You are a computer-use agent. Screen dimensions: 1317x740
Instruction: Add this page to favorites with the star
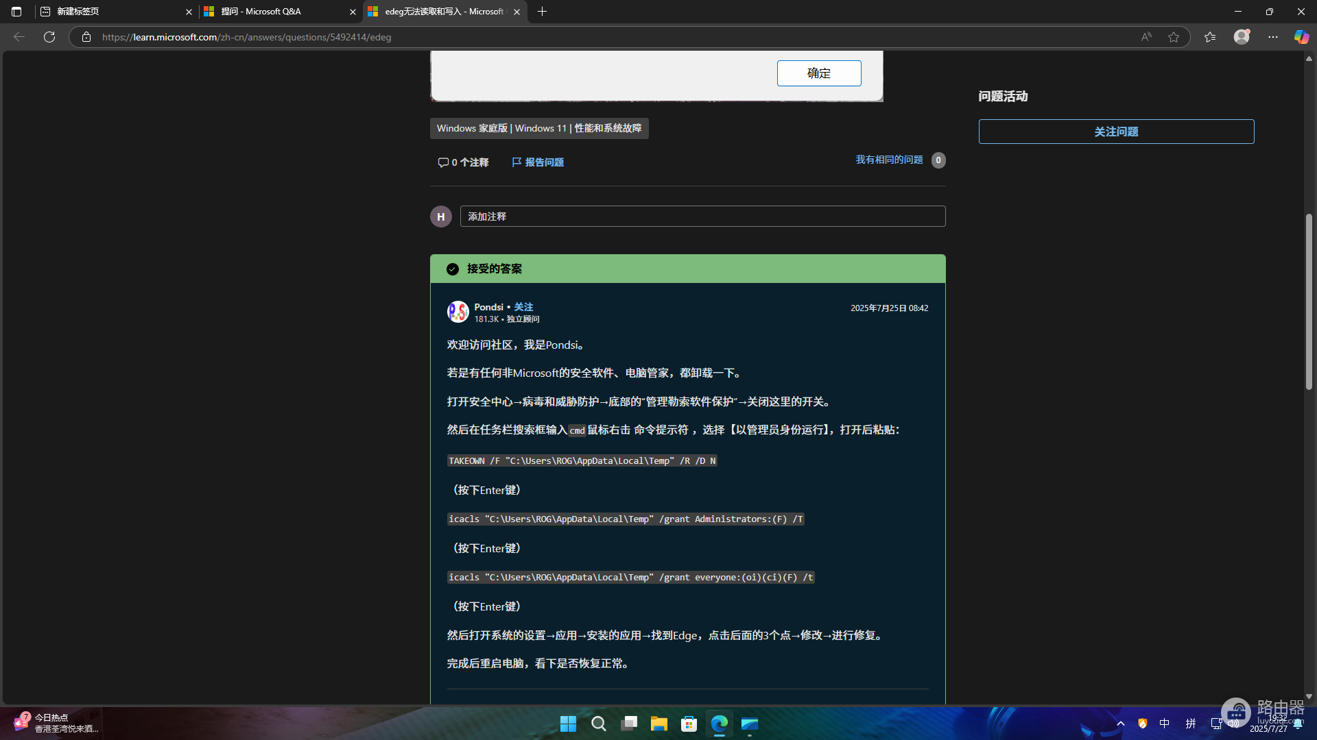1174,37
